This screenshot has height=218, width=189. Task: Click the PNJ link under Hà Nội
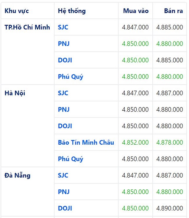pos(64,109)
